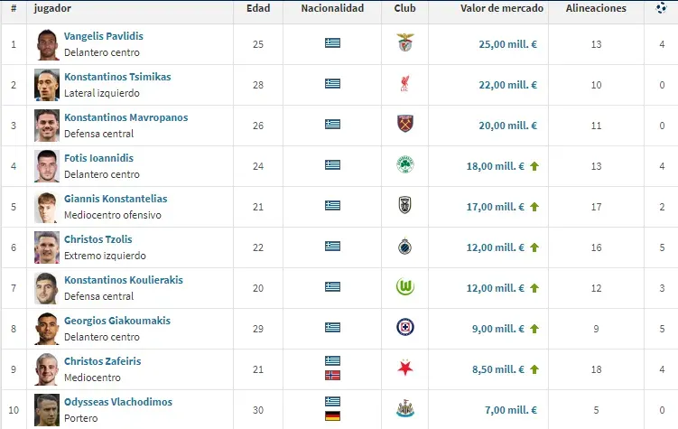Click the football goals column header icon
The image size is (678, 429).
click(662, 8)
